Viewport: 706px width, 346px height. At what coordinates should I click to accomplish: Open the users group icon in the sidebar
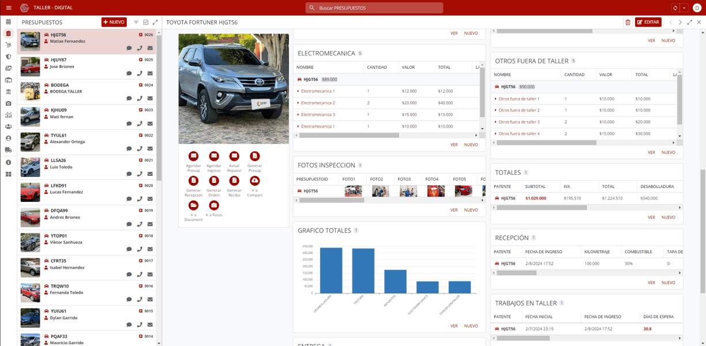point(9,127)
